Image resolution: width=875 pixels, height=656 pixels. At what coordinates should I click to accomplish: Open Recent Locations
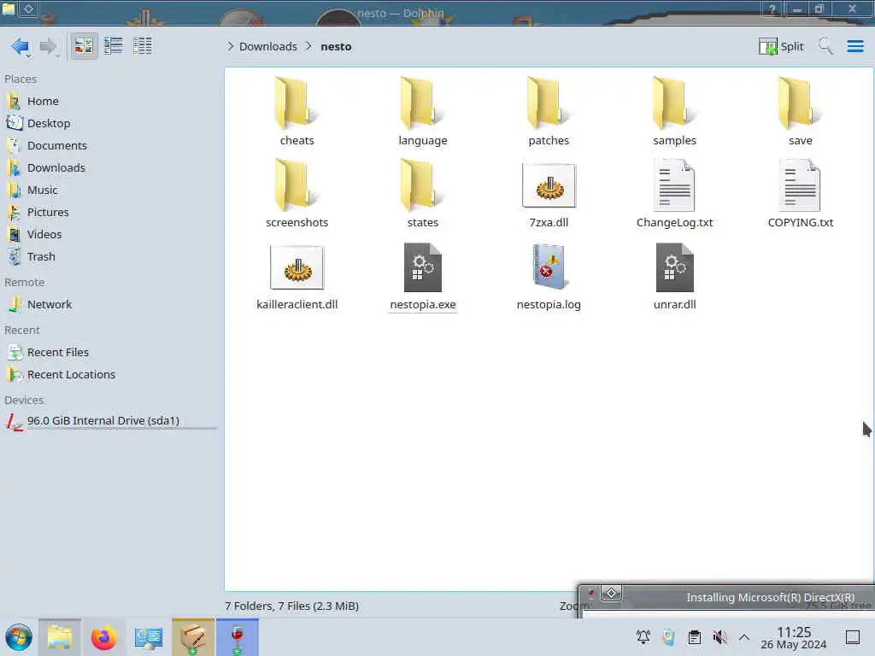(x=109, y=375)
